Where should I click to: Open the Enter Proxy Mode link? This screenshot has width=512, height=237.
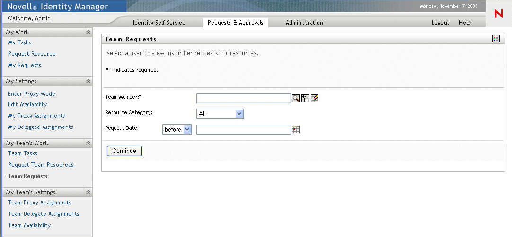(31, 94)
